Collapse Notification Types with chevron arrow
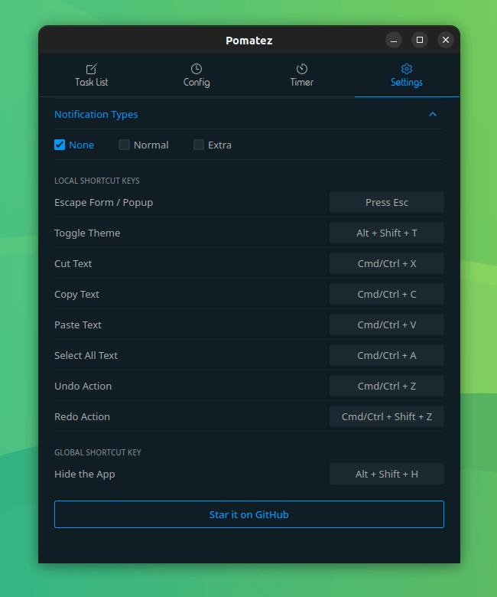The image size is (497, 597). coord(433,114)
